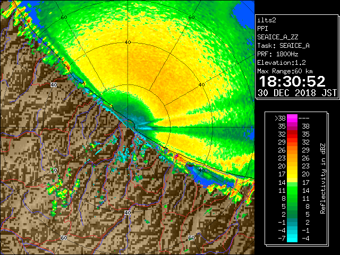Pick the cyan swatch beside "-7"
Screen dimensions: 340x255
[292, 239]
